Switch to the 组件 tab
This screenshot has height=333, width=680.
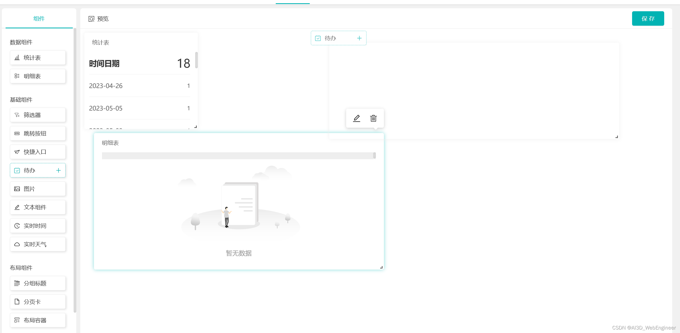[x=39, y=18]
